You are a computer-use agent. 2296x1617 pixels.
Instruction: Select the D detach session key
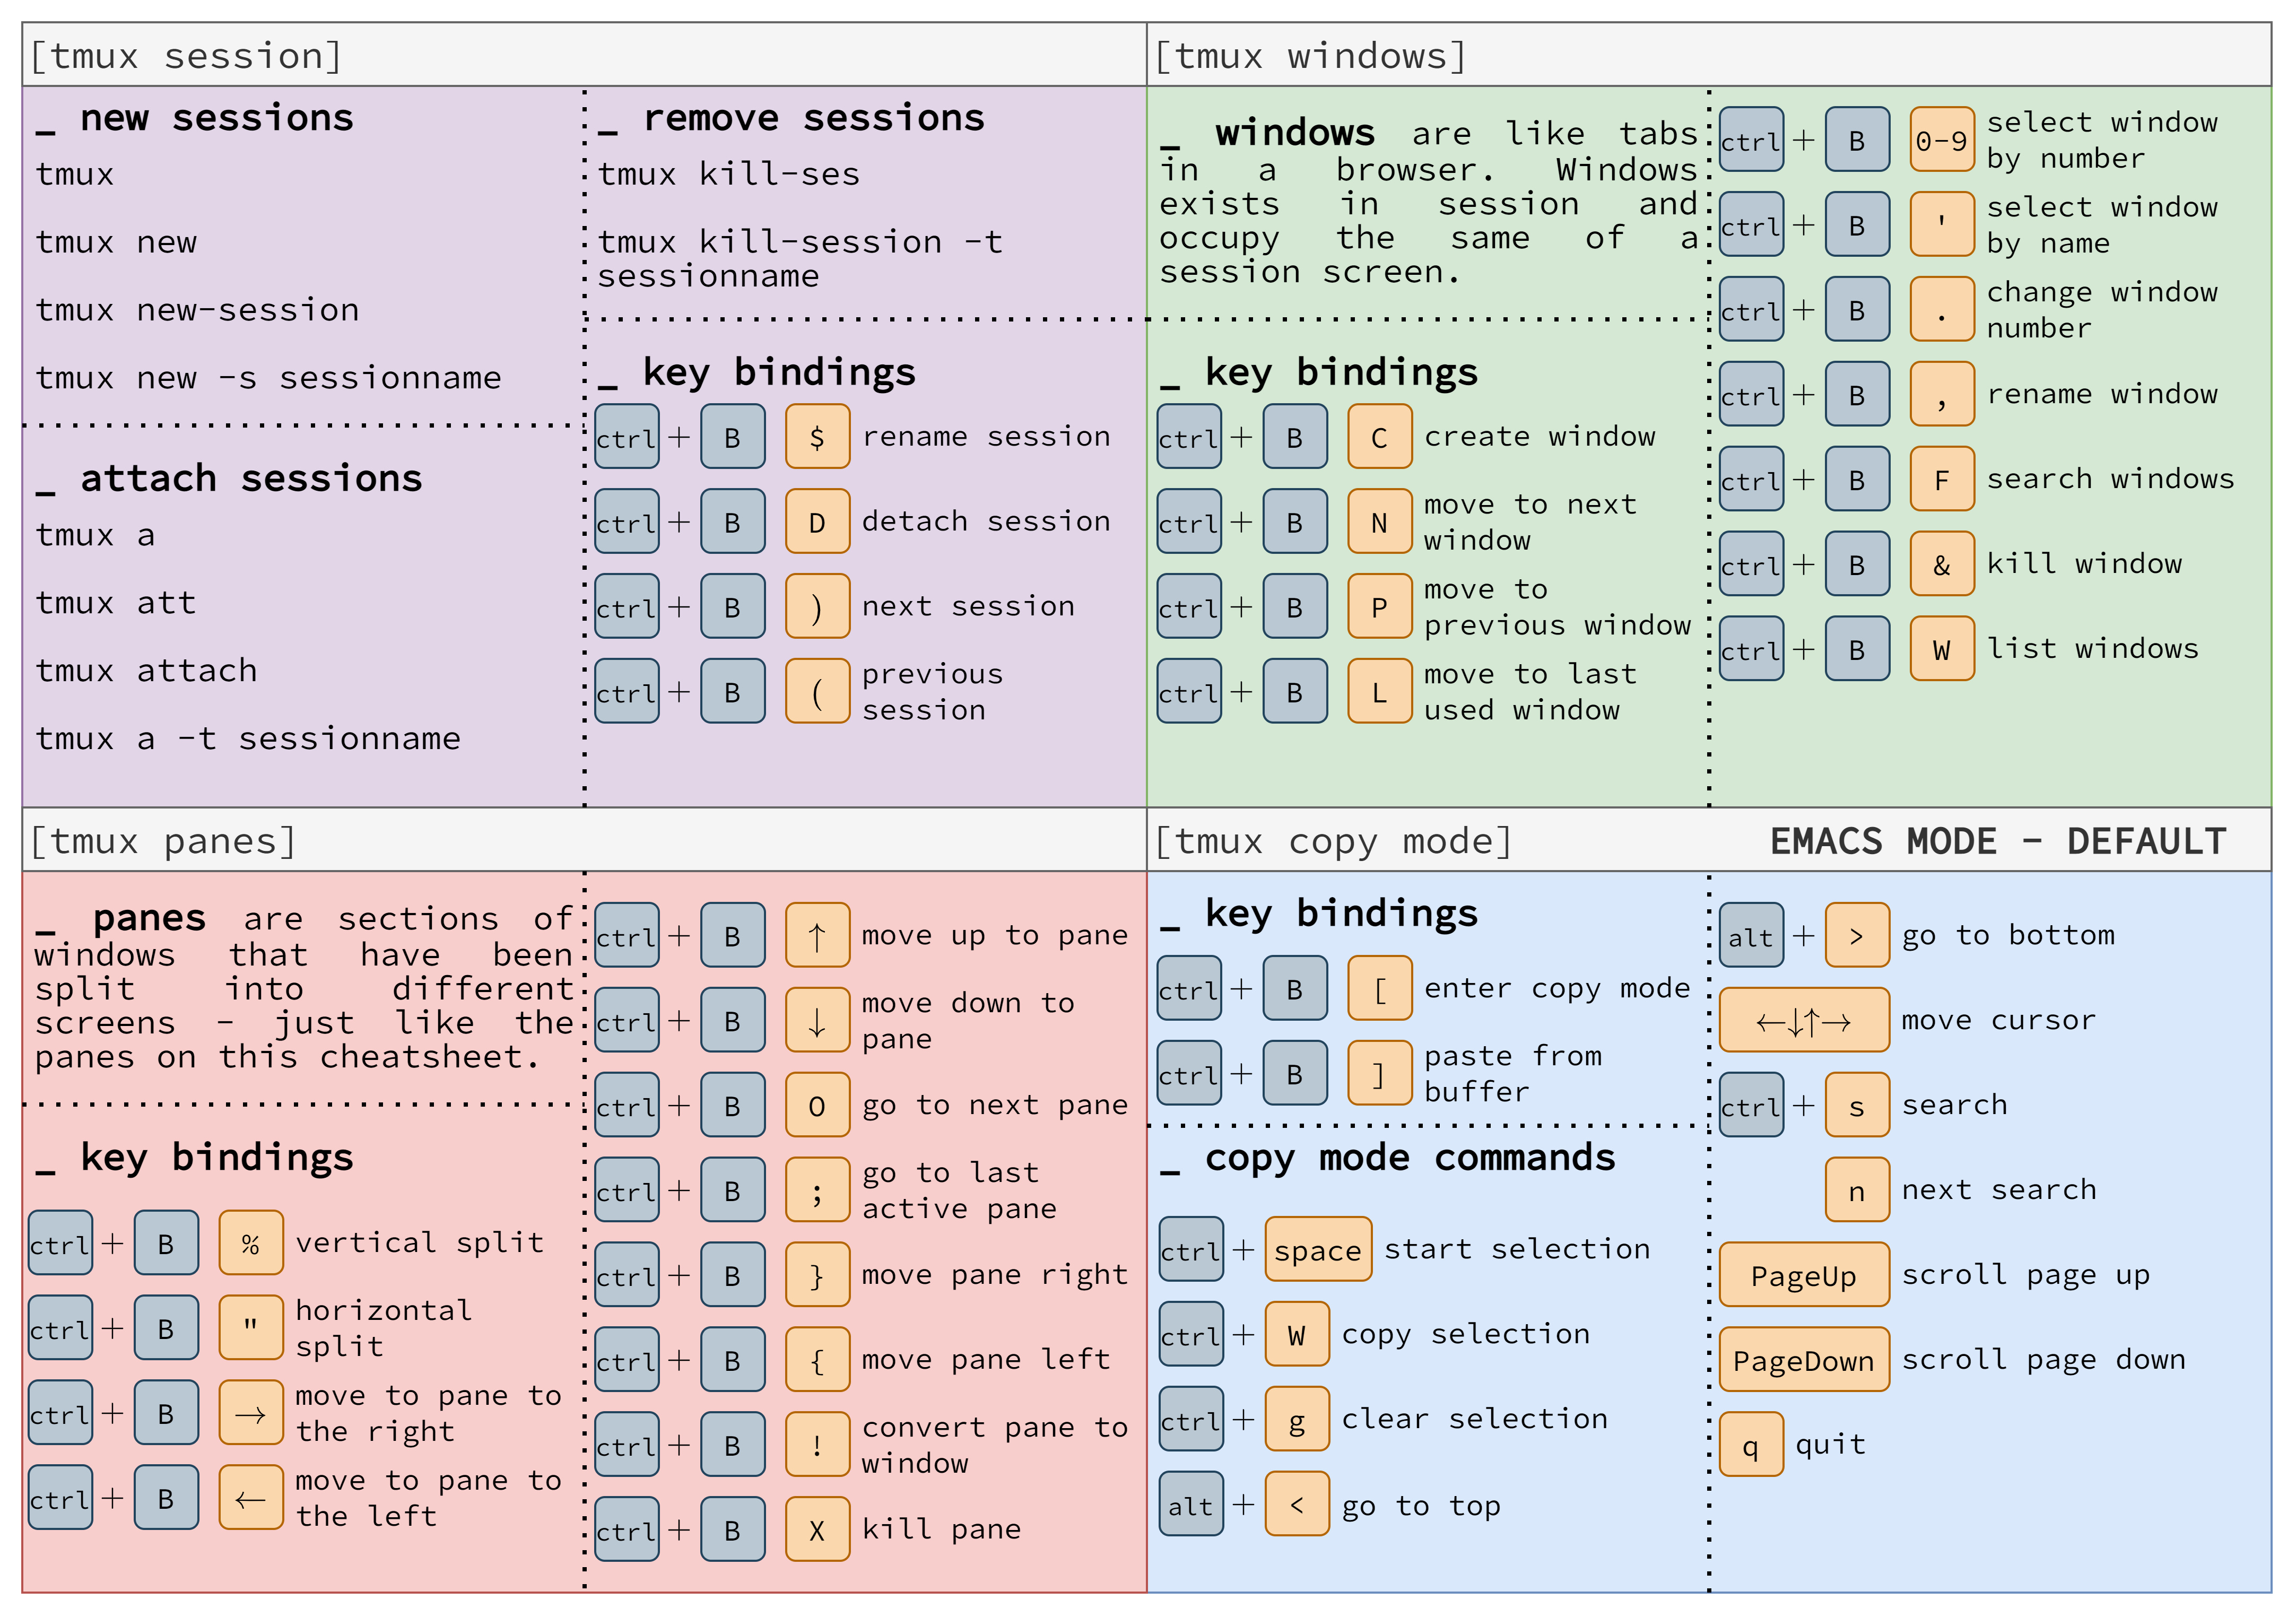(818, 521)
